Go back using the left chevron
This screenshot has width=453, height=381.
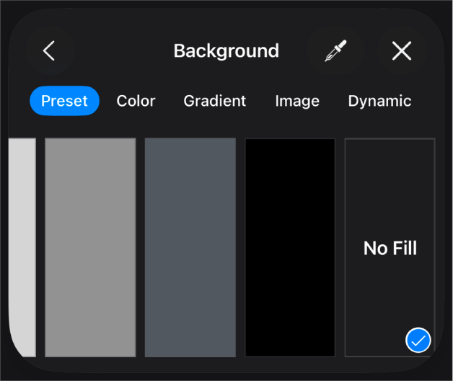(49, 51)
